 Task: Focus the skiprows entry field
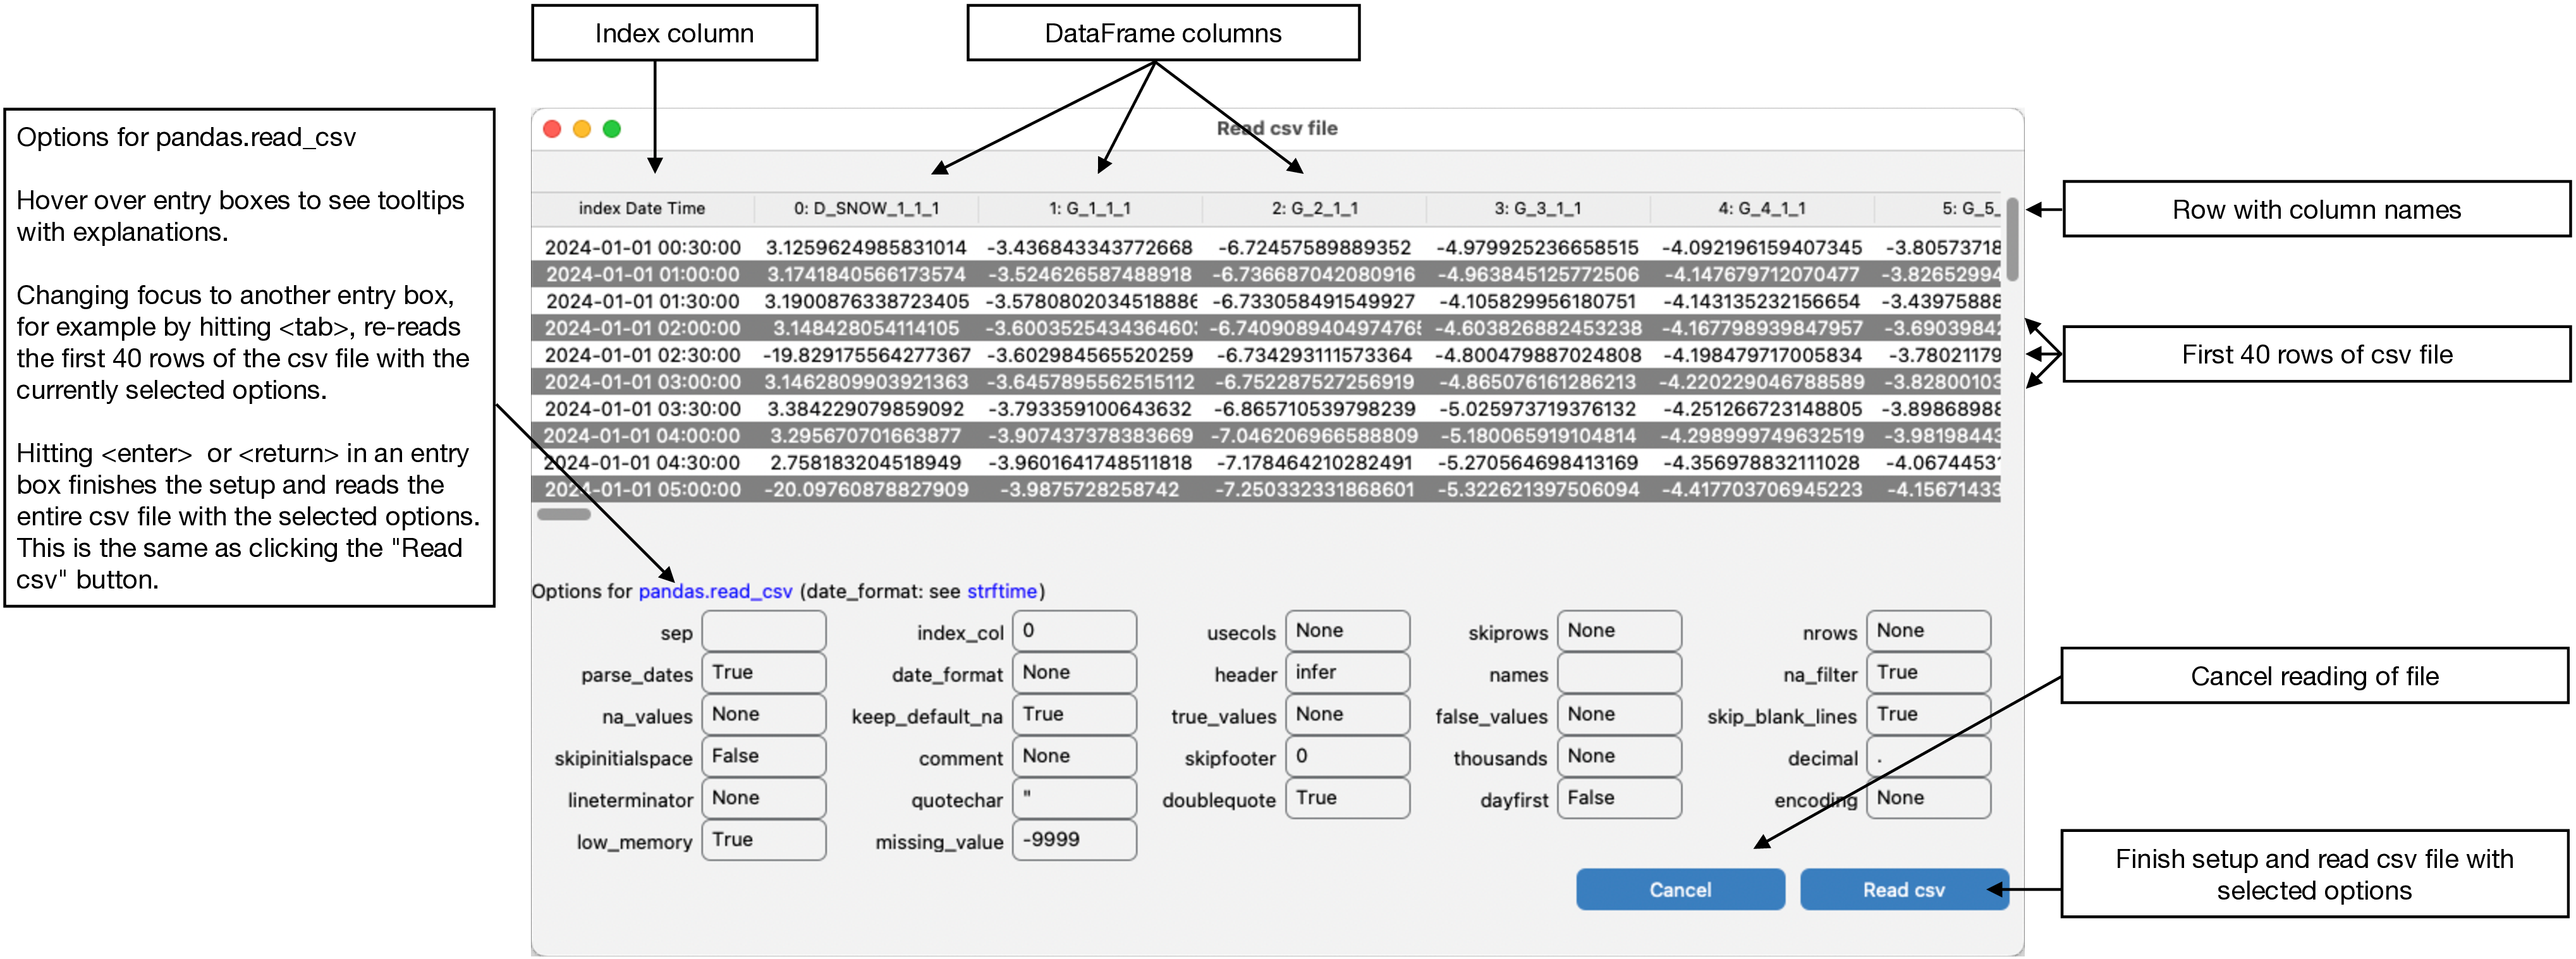pyautogui.click(x=1618, y=631)
